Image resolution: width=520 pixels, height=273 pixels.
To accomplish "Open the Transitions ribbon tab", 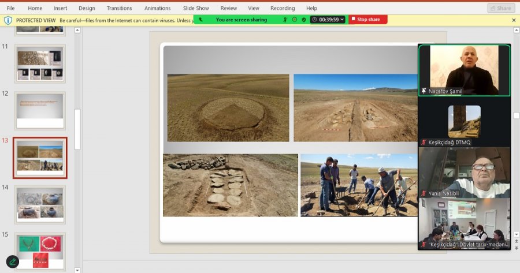I will [119, 8].
